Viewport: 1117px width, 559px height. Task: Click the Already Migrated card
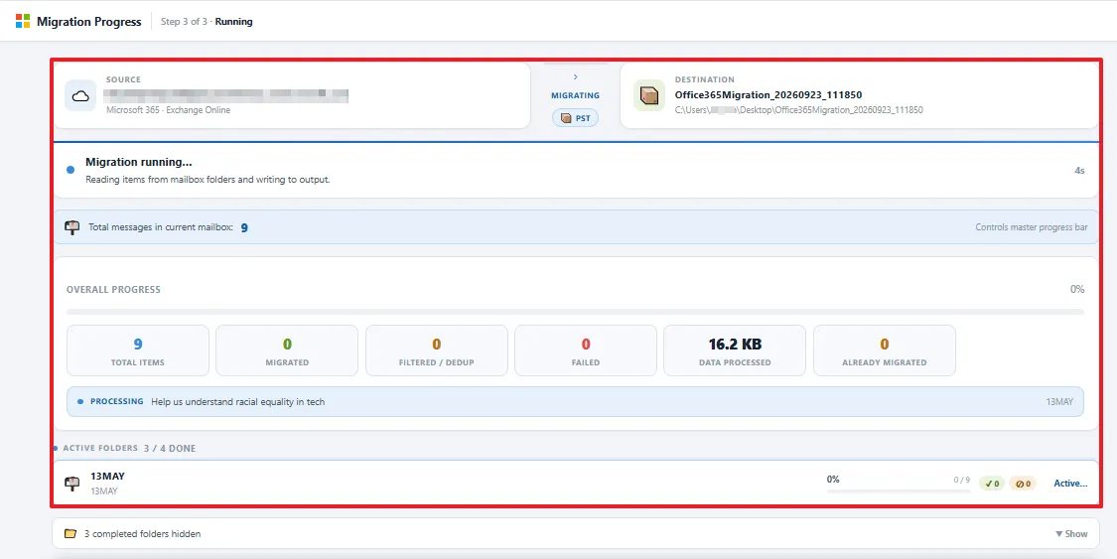pos(884,350)
